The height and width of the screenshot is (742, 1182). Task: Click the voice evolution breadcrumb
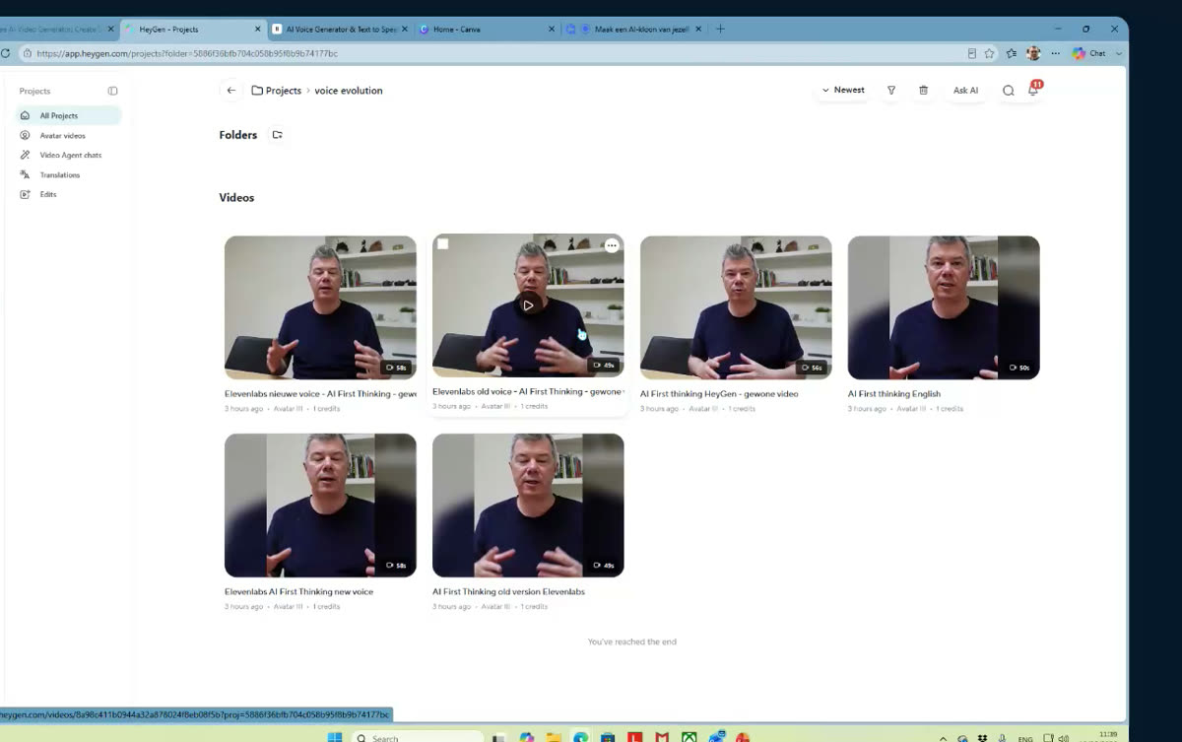[x=349, y=91]
